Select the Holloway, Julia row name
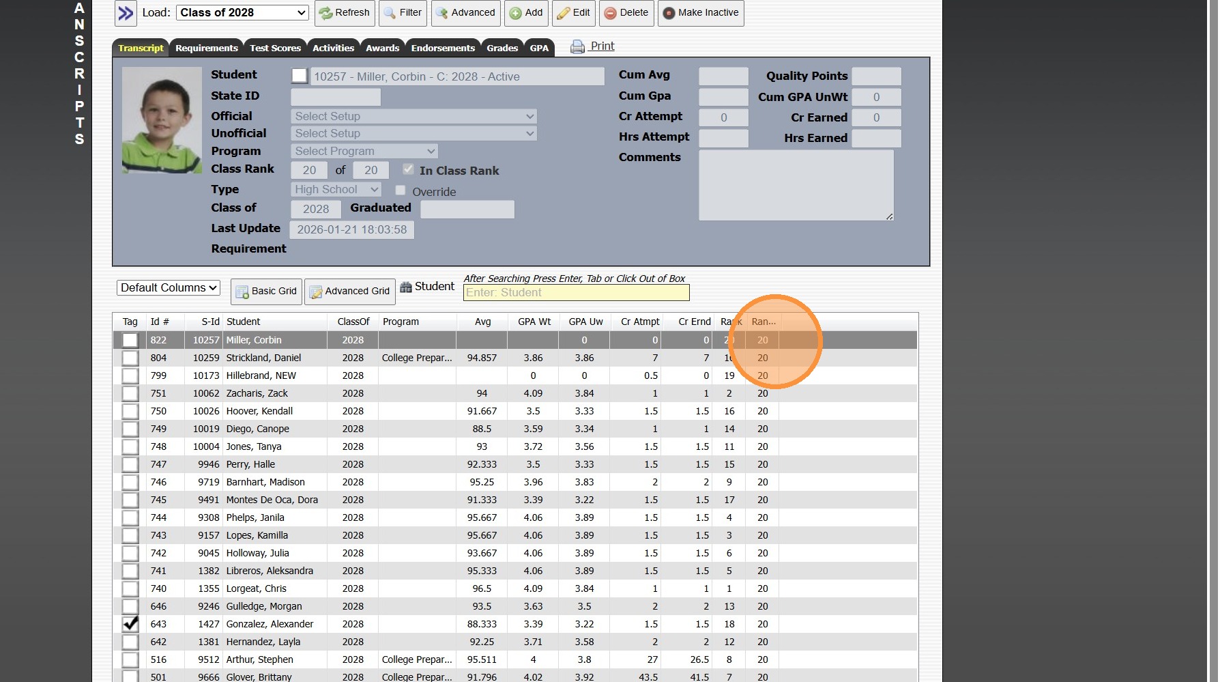Image resolution: width=1220 pixels, height=682 pixels. (x=258, y=553)
